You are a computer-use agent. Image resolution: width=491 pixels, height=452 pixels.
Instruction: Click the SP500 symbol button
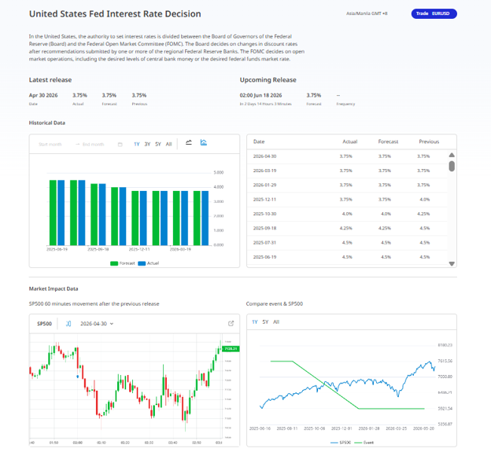coord(44,323)
